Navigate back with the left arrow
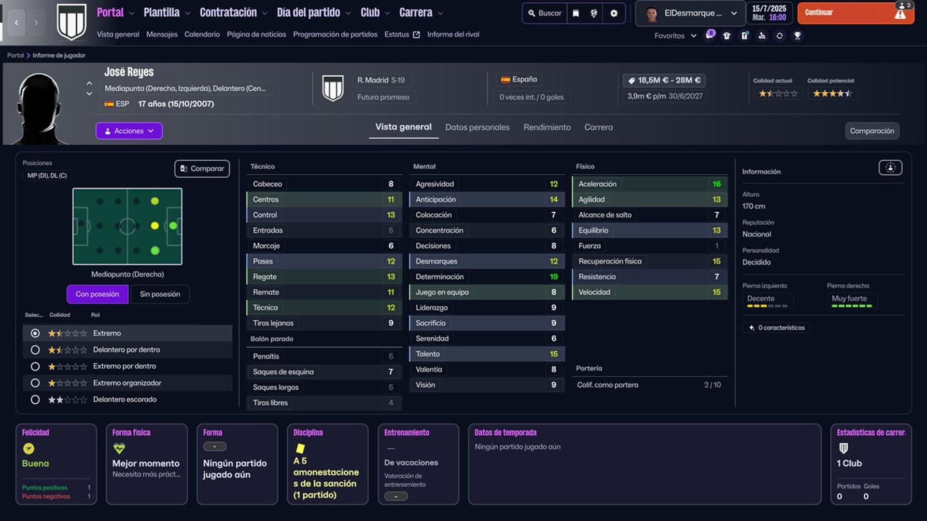Image resolution: width=927 pixels, height=521 pixels. click(x=16, y=22)
